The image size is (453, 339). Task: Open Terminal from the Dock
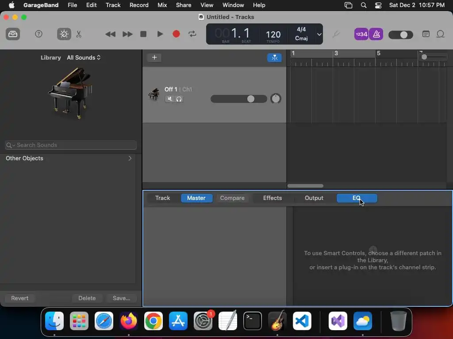(253, 321)
